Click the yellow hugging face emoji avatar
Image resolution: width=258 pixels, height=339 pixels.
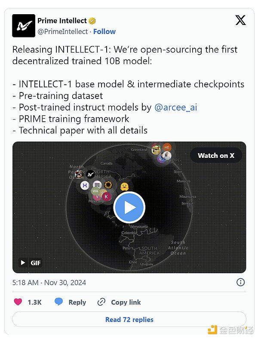tap(124, 187)
